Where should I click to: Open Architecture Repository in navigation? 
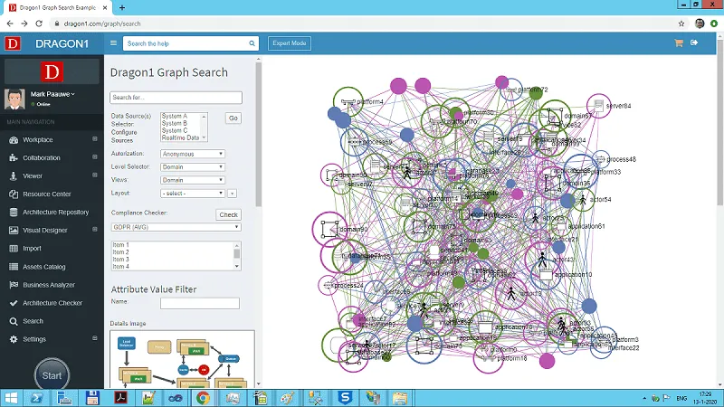tap(52, 213)
